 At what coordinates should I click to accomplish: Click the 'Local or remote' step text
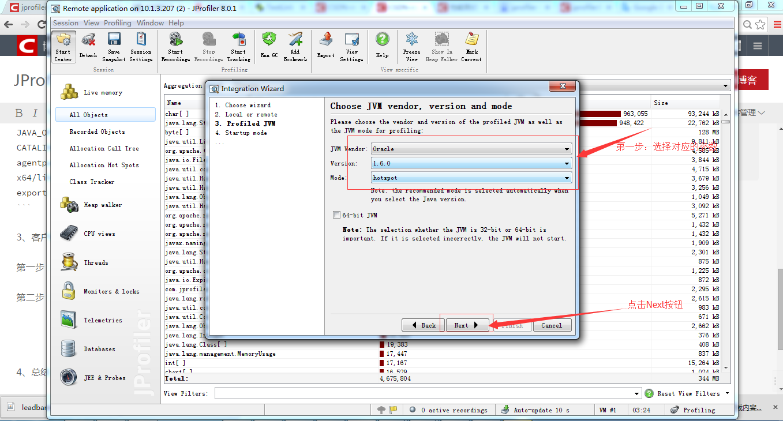coord(251,114)
